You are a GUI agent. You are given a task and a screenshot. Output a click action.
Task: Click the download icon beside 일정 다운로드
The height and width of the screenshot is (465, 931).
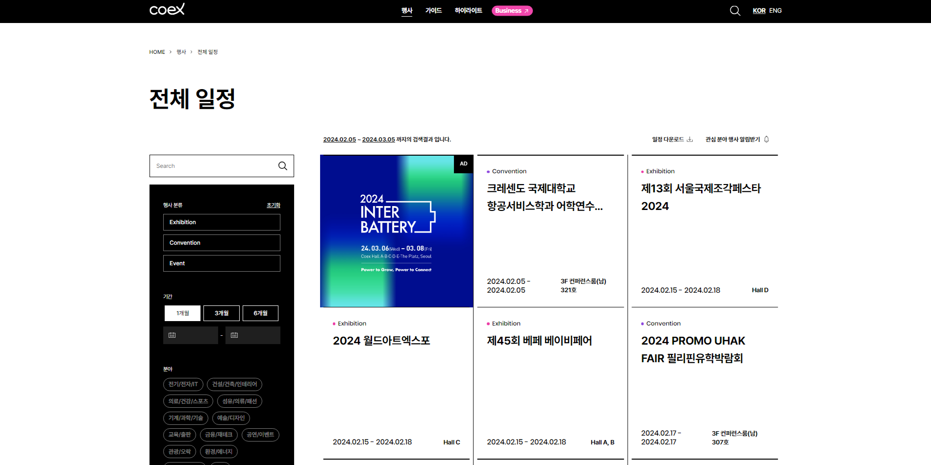pos(690,139)
